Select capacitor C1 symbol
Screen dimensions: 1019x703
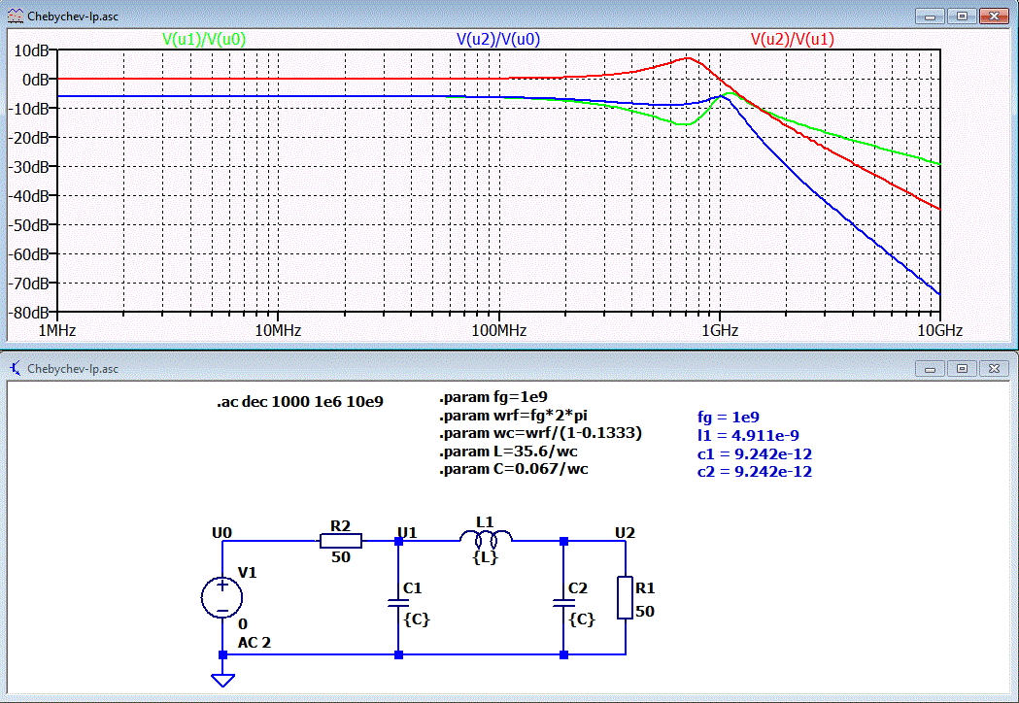398,603
